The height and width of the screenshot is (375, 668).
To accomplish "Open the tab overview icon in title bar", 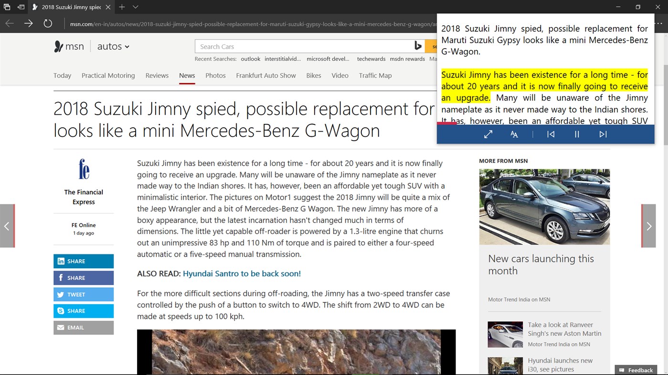I will click(x=7, y=7).
